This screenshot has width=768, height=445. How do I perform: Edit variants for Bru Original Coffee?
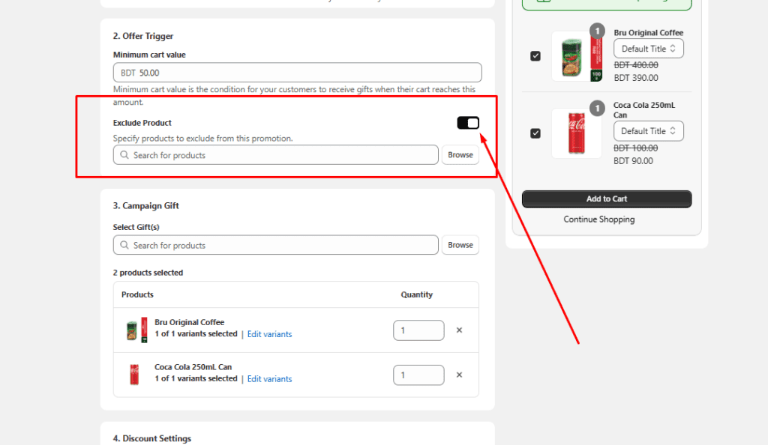click(x=269, y=334)
